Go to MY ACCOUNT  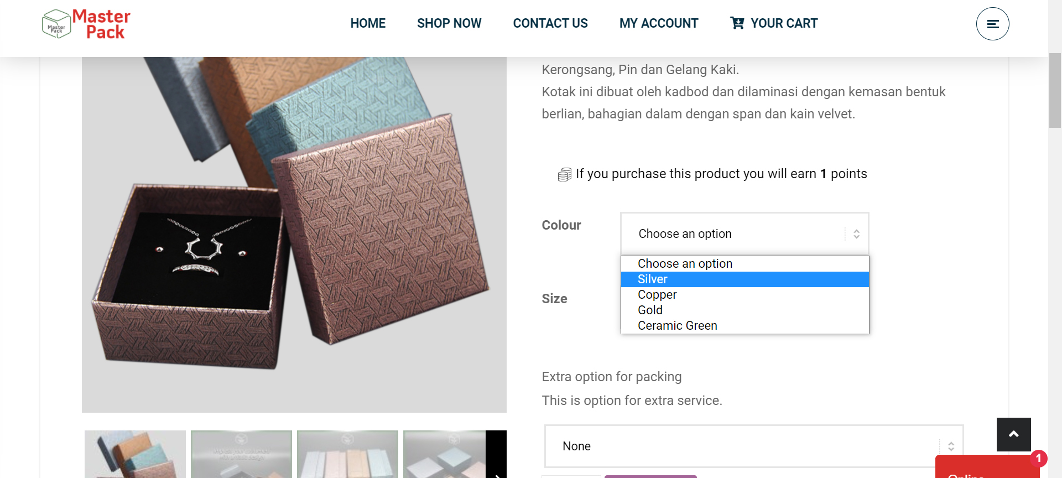point(659,23)
